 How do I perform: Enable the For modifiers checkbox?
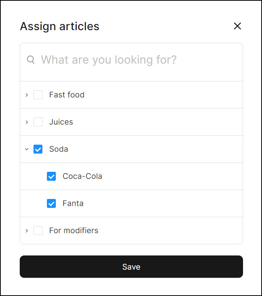coord(38,231)
